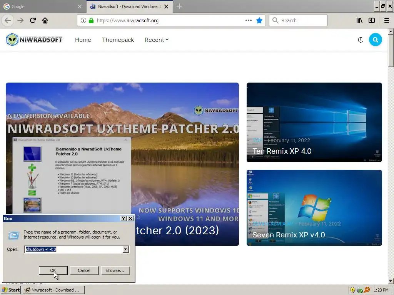The width and height of the screenshot is (394, 295).
Task: Switch to the Google tab
Action: pyautogui.click(x=43, y=7)
